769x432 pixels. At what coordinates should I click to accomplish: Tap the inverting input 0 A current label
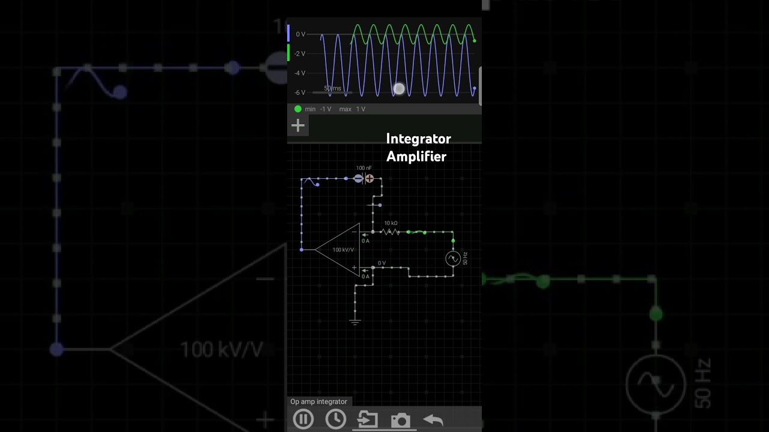(365, 241)
